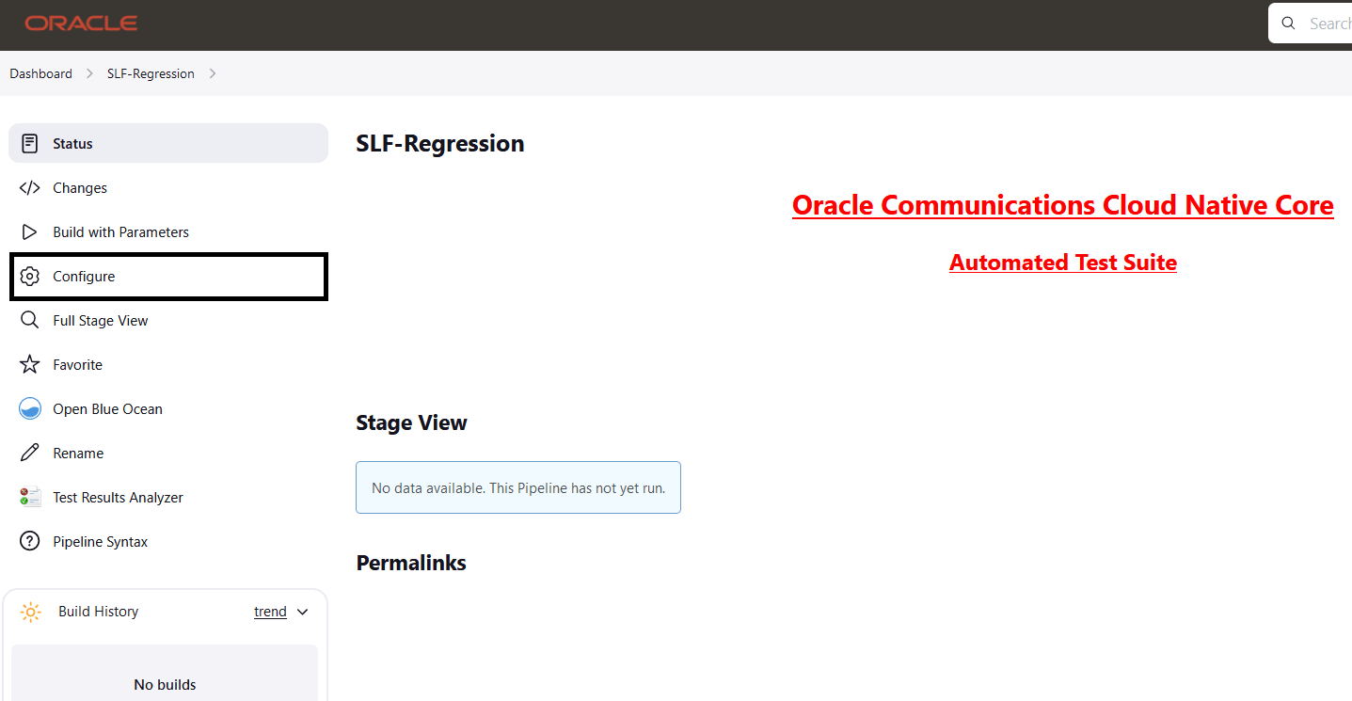The width and height of the screenshot is (1352, 701).
Task: Toggle Favorite star for SLF-Regression
Action: tap(29, 364)
